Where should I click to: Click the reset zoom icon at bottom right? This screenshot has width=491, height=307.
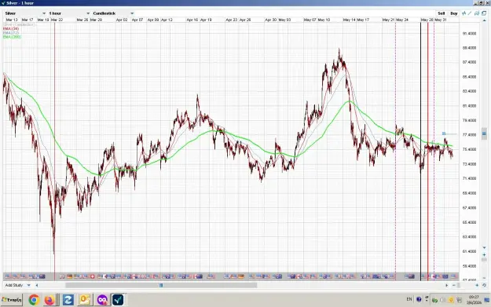pos(484,285)
